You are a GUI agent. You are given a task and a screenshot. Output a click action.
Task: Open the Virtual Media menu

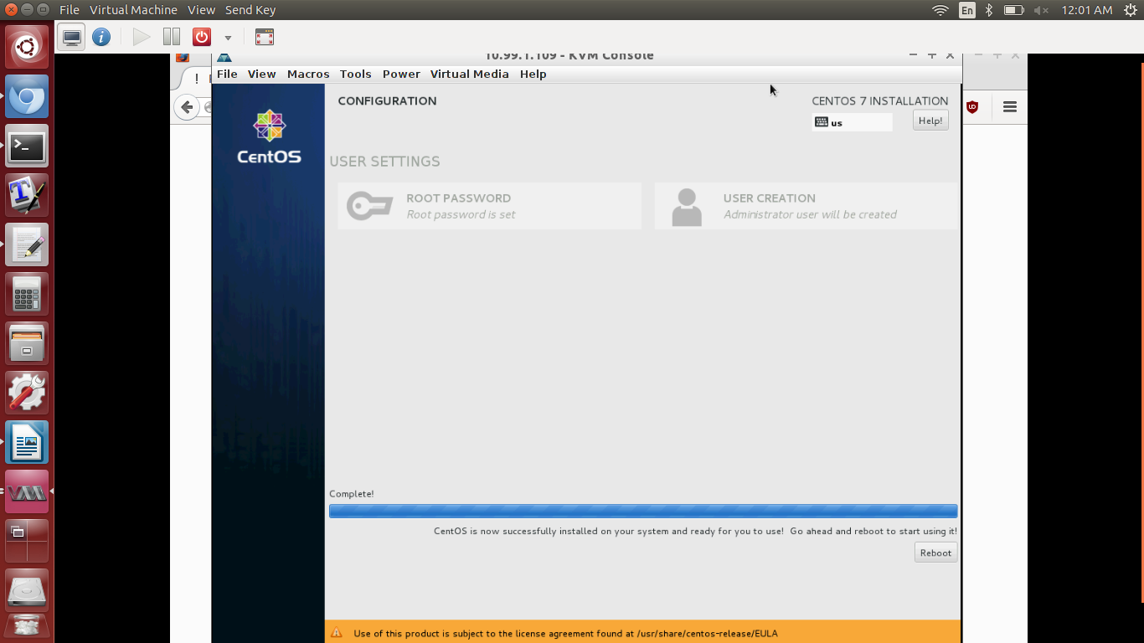(469, 74)
